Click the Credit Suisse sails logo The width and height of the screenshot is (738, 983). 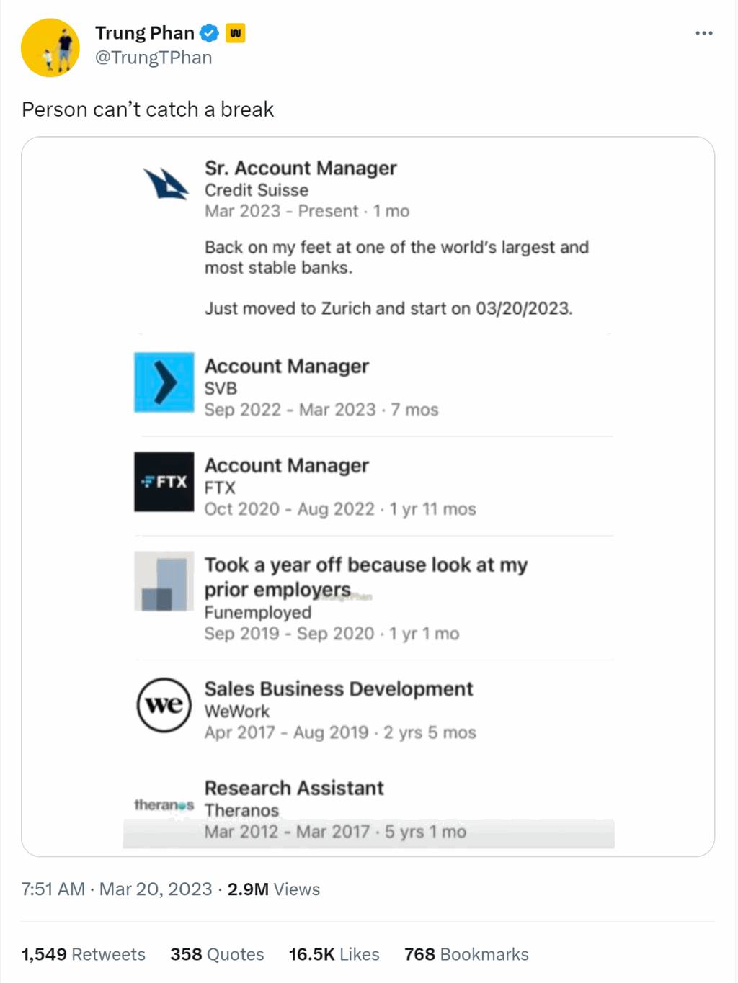tap(165, 184)
